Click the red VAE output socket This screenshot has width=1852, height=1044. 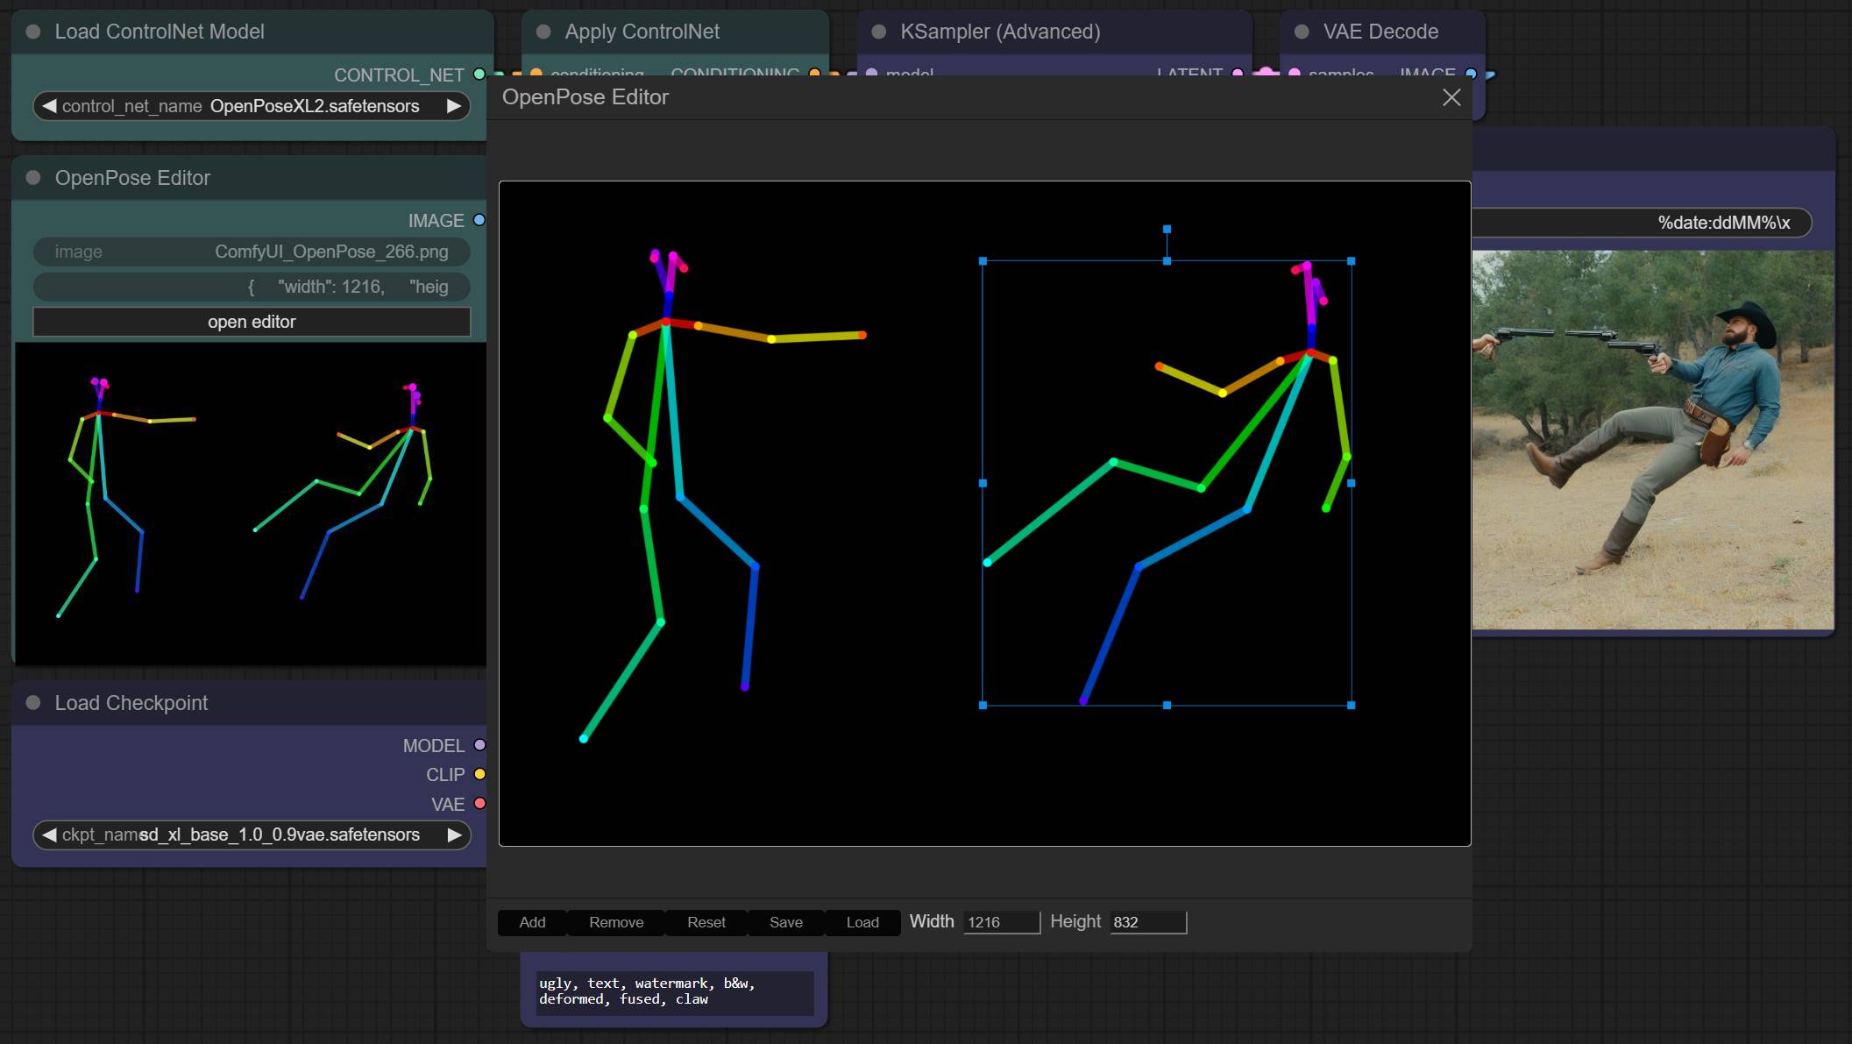pyautogui.click(x=479, y=803)
